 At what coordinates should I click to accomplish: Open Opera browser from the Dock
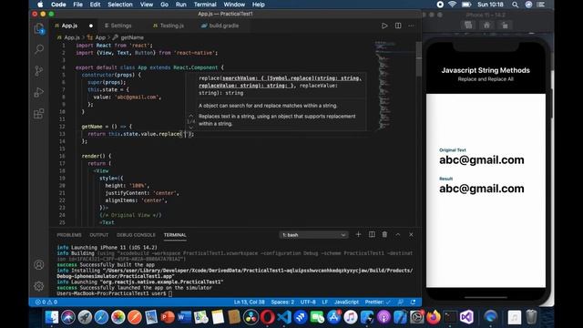click(267, 317)
